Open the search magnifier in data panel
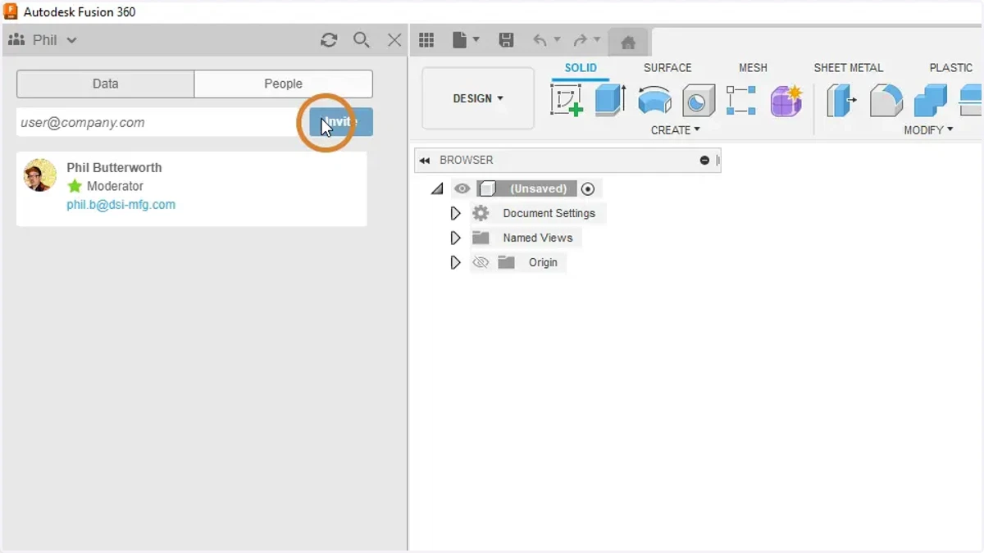The width and height of the screenshot is (984, 553). [x=362, y=40]
